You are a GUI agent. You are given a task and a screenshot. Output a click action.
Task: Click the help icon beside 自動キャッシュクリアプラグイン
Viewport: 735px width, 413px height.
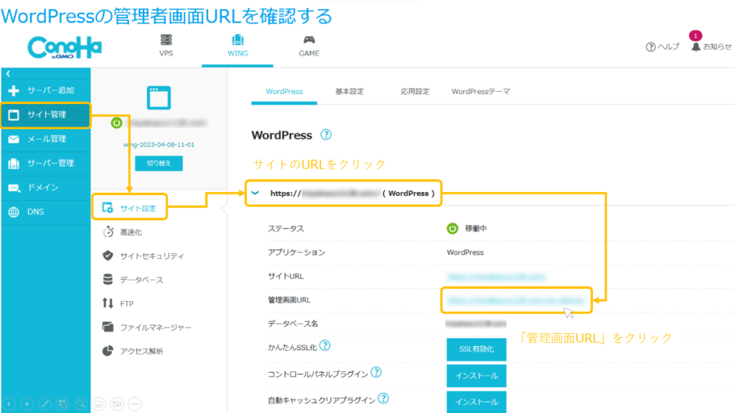383,399
